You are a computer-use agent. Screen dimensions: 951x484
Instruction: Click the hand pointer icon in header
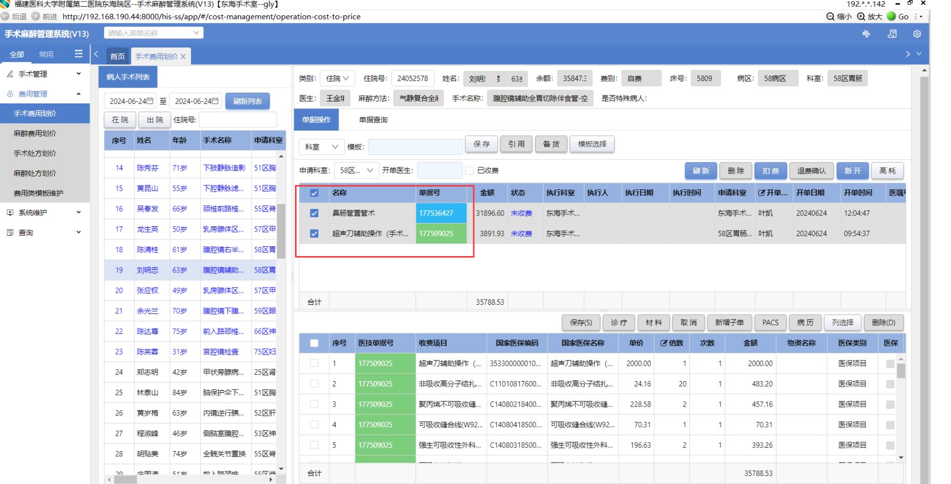pyautogui.click(x=866, y=34)
